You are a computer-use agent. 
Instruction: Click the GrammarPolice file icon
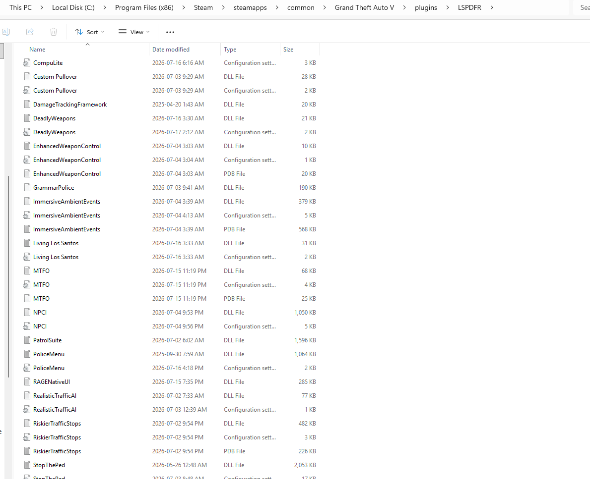[x=27, y=188]
